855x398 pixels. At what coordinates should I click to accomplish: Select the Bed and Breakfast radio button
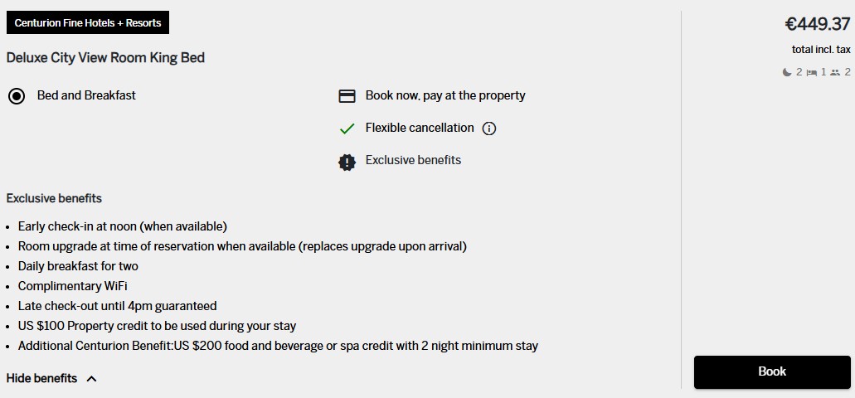[17, 97]
